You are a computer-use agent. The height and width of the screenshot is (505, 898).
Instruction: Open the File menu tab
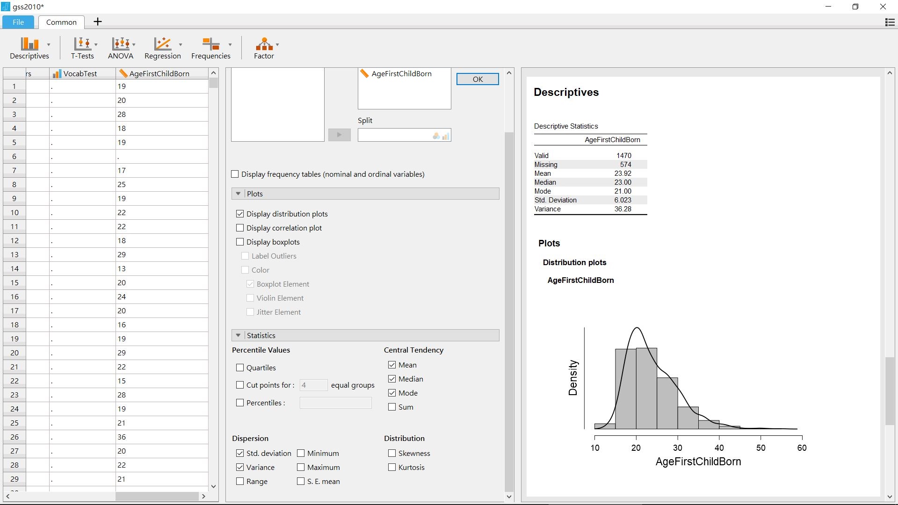[x=18, y=22]
